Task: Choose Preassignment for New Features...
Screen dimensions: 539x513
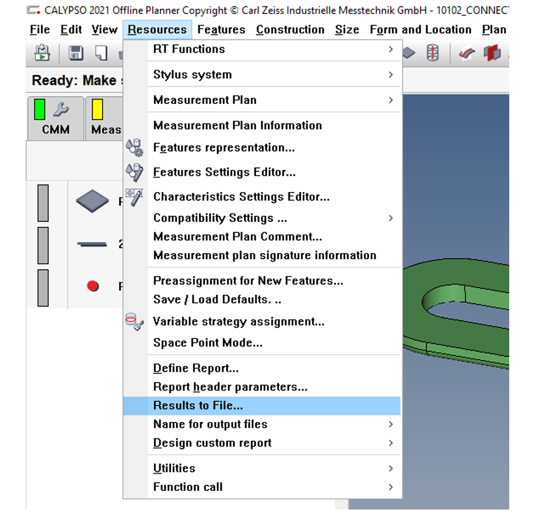Action: (x=262, y=281)
